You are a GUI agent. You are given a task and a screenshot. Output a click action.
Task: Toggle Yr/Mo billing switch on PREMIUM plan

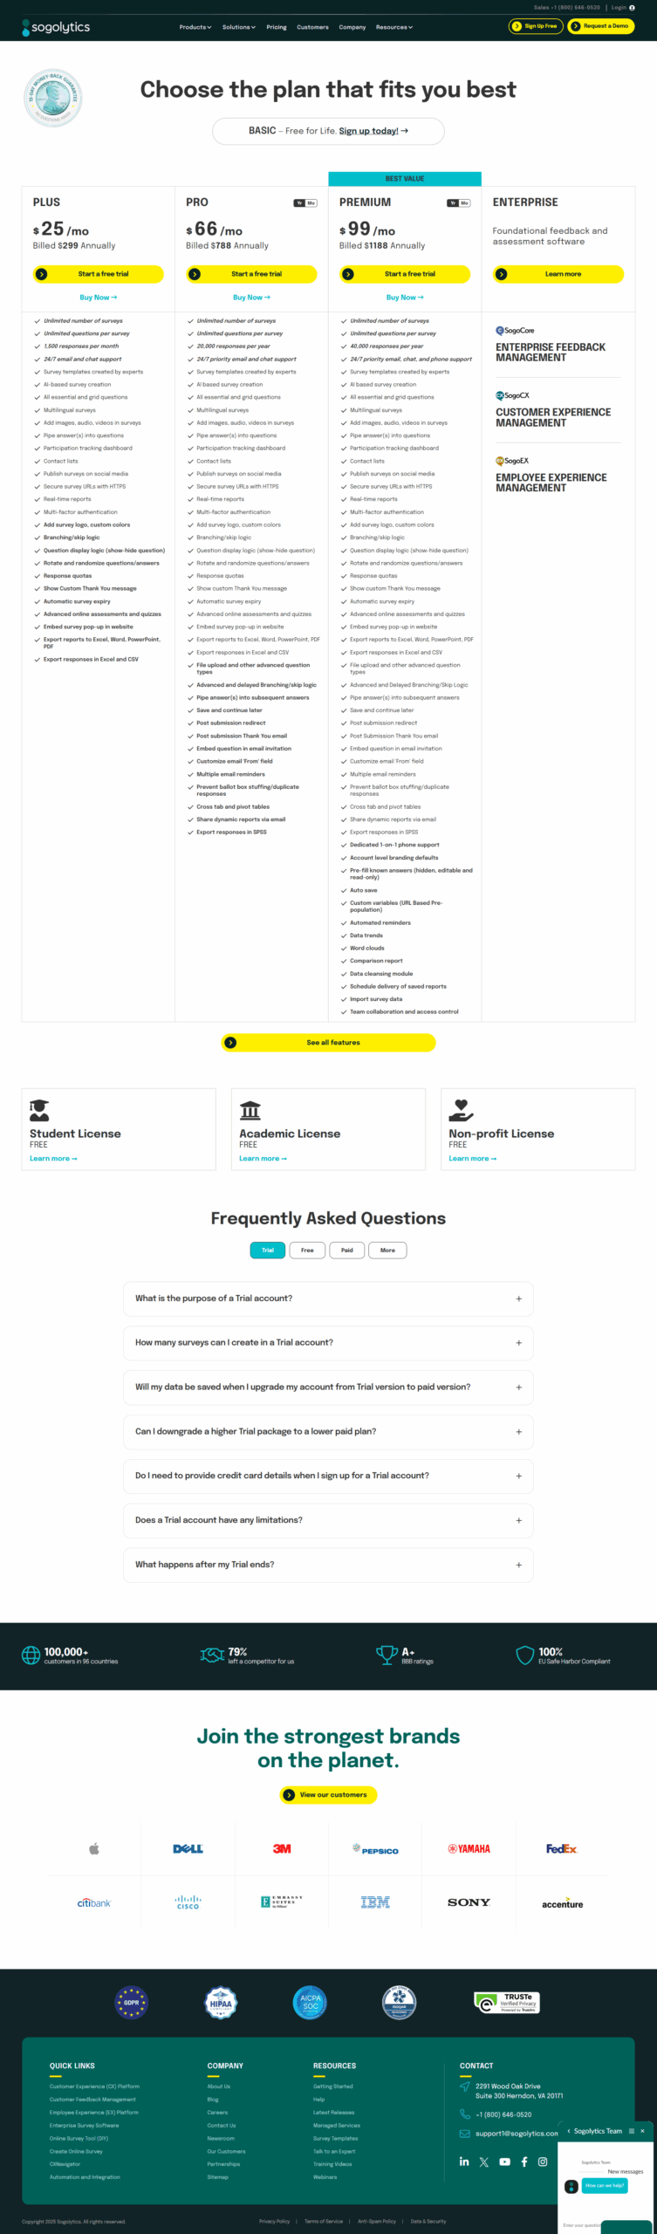459,202
